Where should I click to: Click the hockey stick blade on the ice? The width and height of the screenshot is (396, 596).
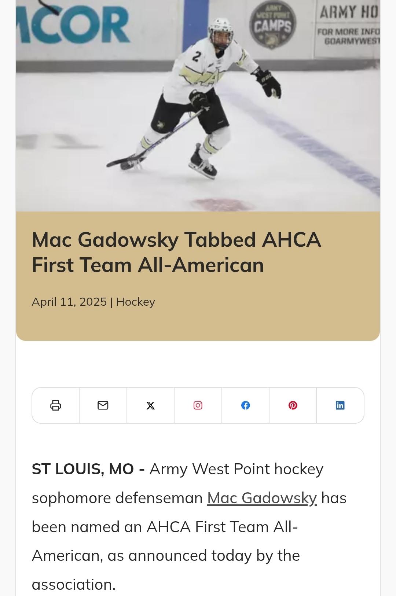pyautogui.click(x=121, y=162)
